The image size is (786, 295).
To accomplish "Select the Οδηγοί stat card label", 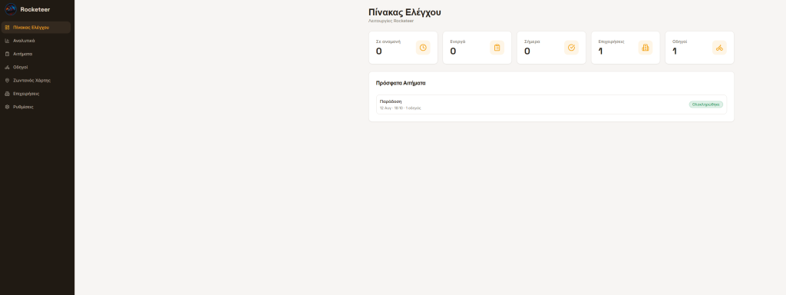I will [x=680, y=41].
